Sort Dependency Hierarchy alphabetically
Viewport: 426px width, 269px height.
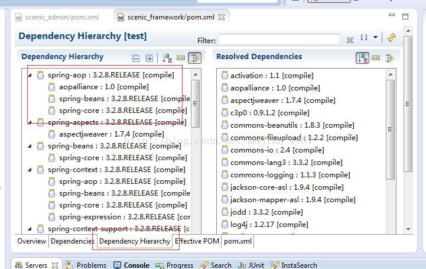[x=167, y=58]
